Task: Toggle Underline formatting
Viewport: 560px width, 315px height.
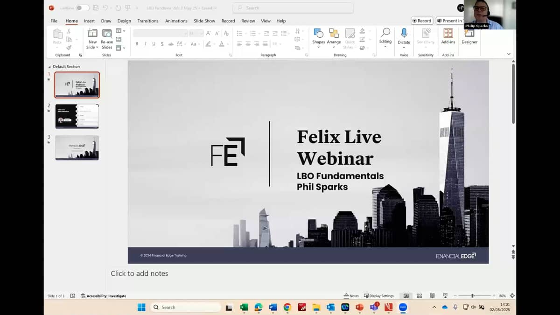Action: click(154, 44)
